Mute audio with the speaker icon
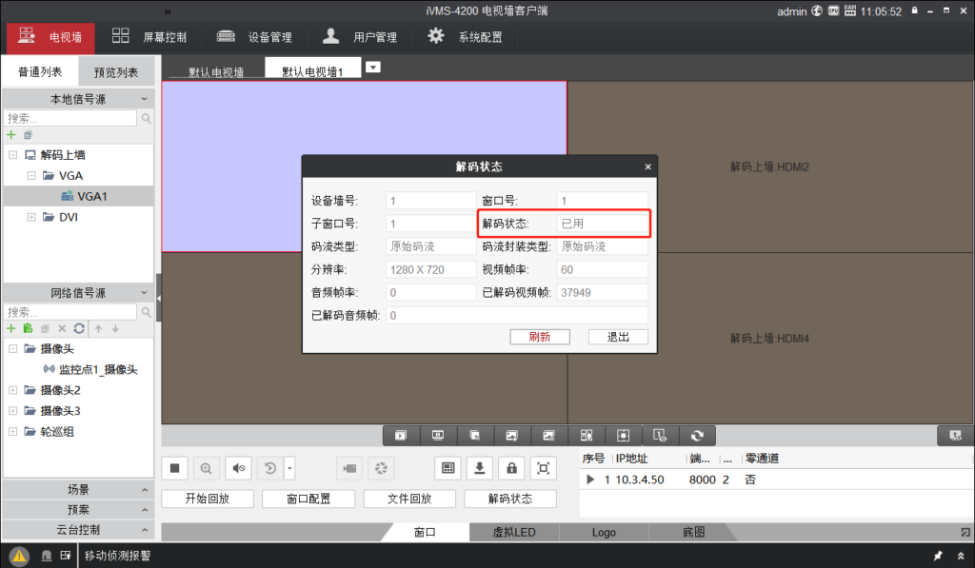 tap(238, 467)
